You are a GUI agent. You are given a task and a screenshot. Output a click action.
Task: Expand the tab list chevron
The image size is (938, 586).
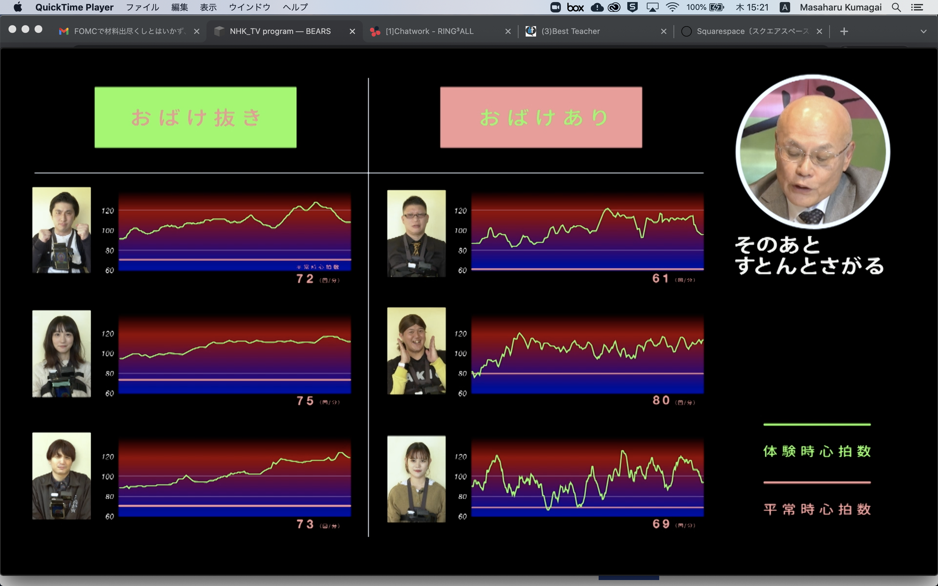click(923, 31)
